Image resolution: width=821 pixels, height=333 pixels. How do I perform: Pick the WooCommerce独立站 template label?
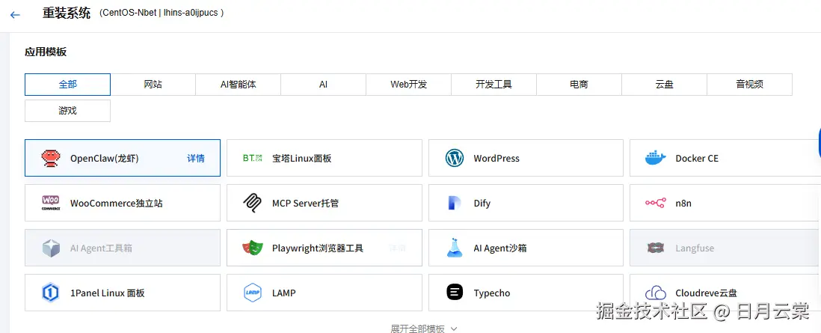click(116, 203)
